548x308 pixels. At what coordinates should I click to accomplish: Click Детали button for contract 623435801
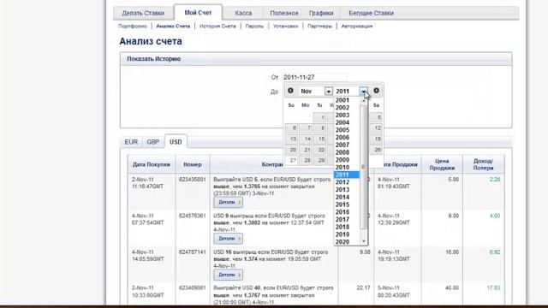pyautogui.click(x=229, y=202)
